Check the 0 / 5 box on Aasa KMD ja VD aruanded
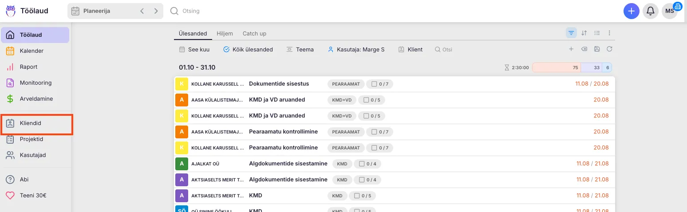This screenshot has height=212, width=687. (366, 100)
